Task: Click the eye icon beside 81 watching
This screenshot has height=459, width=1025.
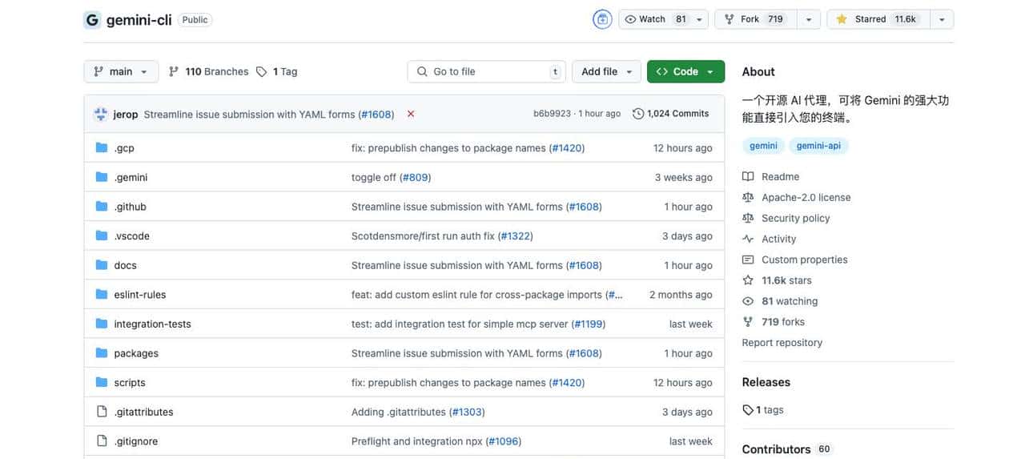Action: coord(748,301)
